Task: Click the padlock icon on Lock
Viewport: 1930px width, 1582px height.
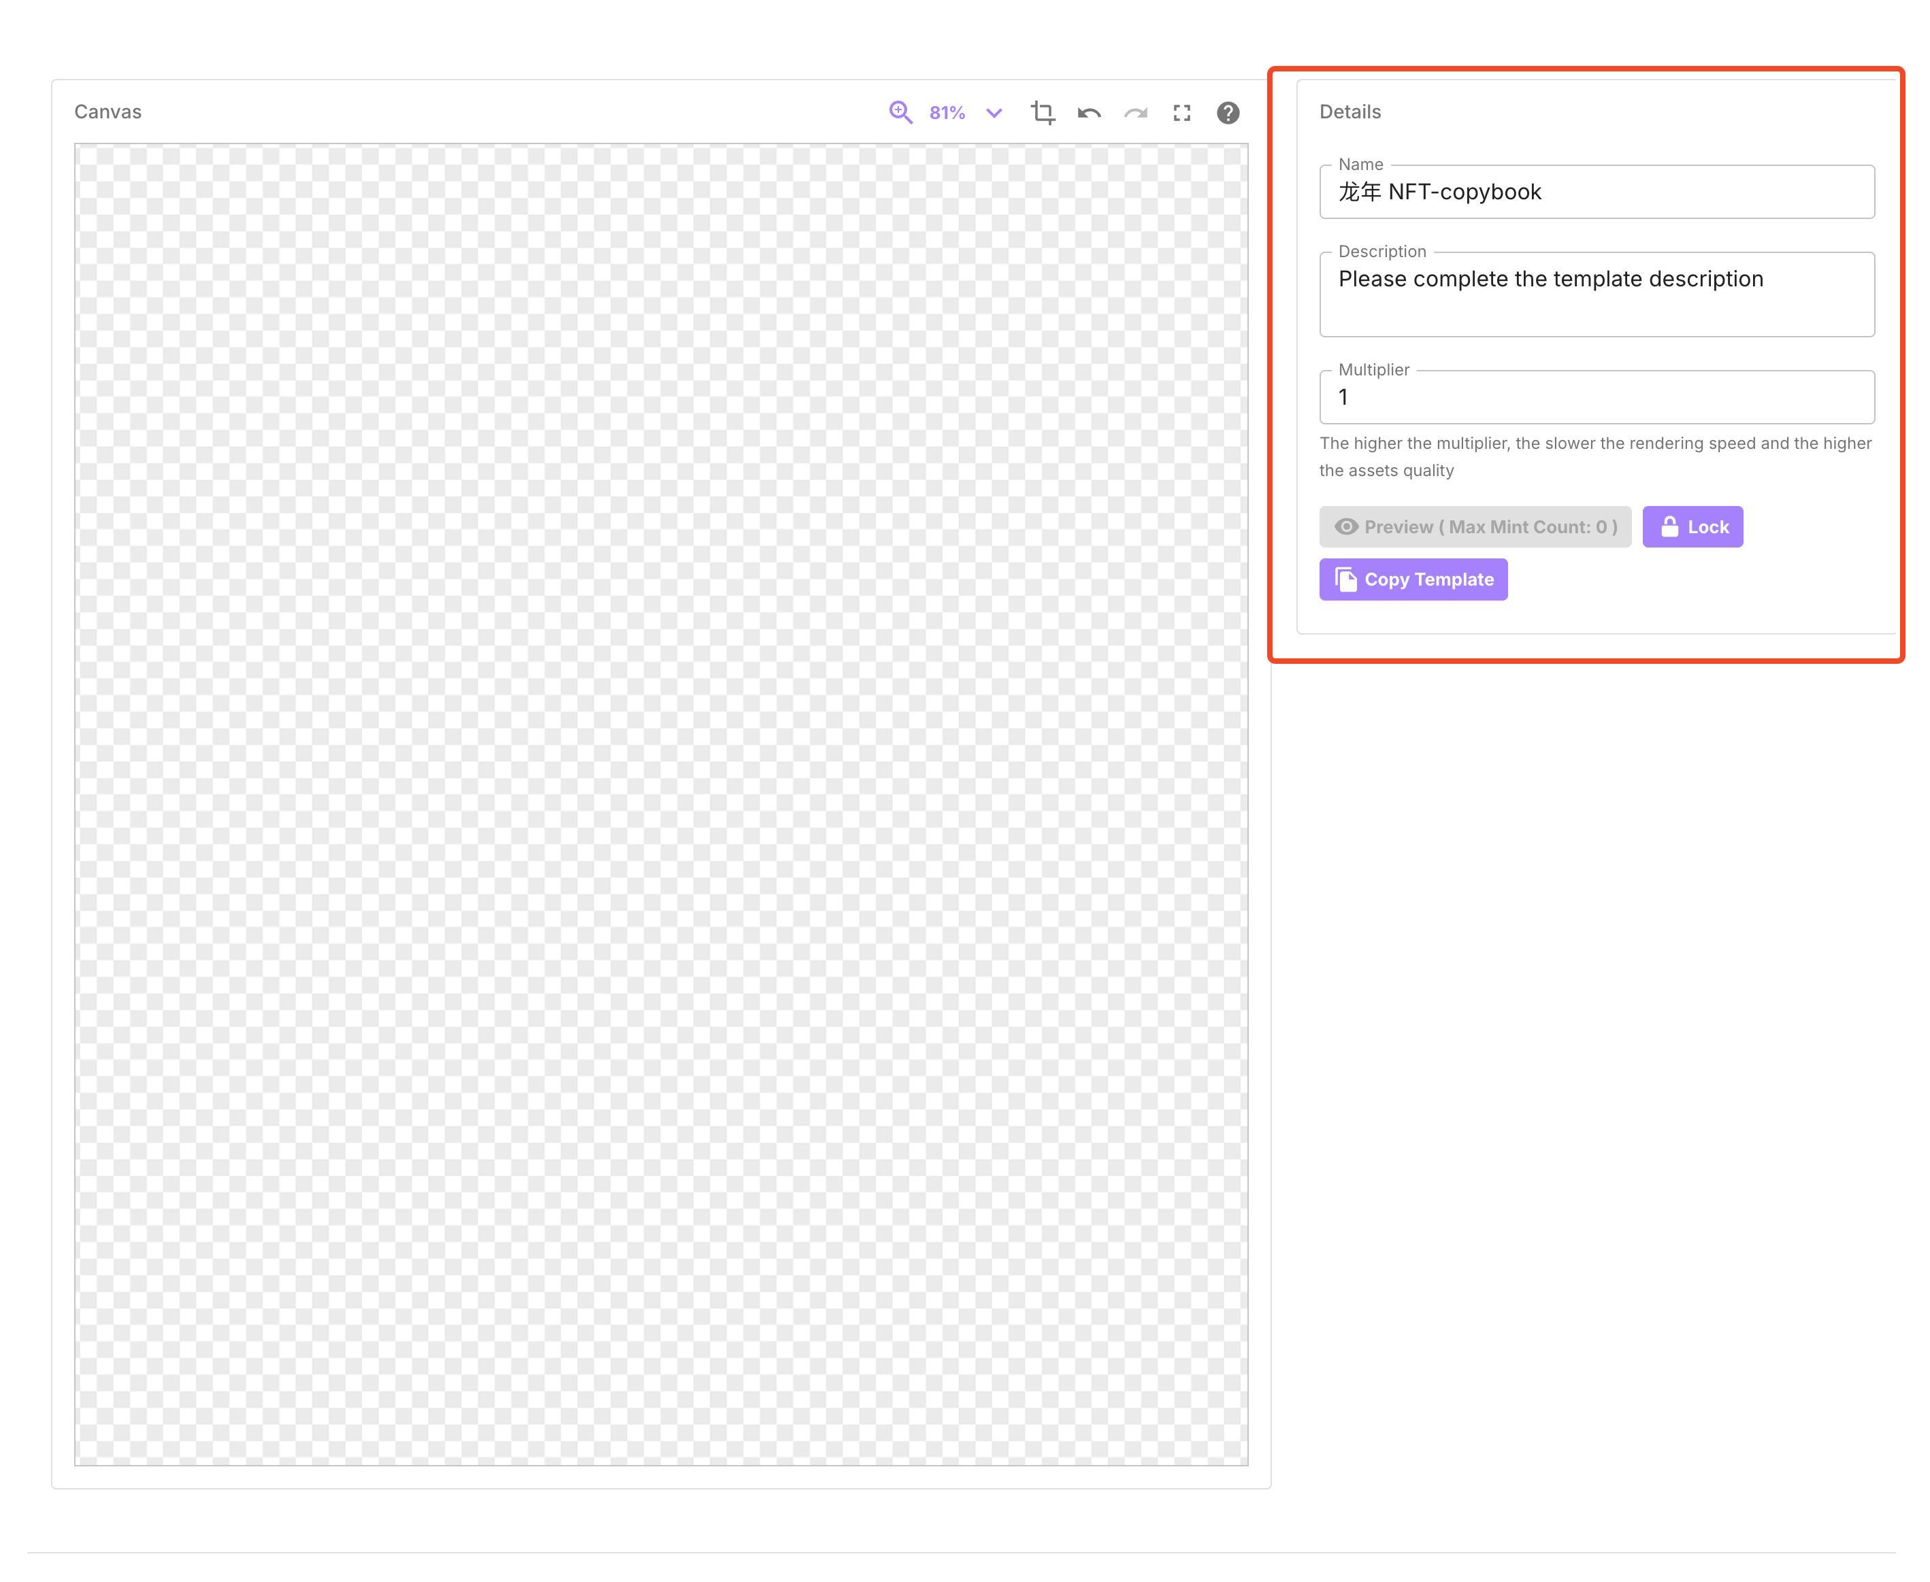Action: tap(1669, 526)
